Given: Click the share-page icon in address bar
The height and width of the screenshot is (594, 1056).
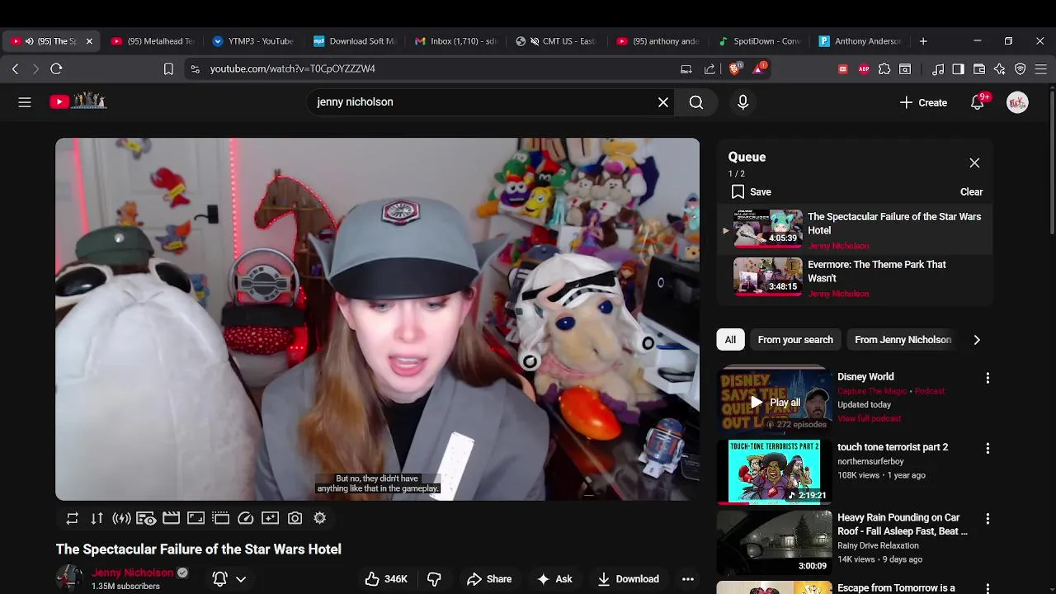Looking at the screenshot, I should pos(709,69).
